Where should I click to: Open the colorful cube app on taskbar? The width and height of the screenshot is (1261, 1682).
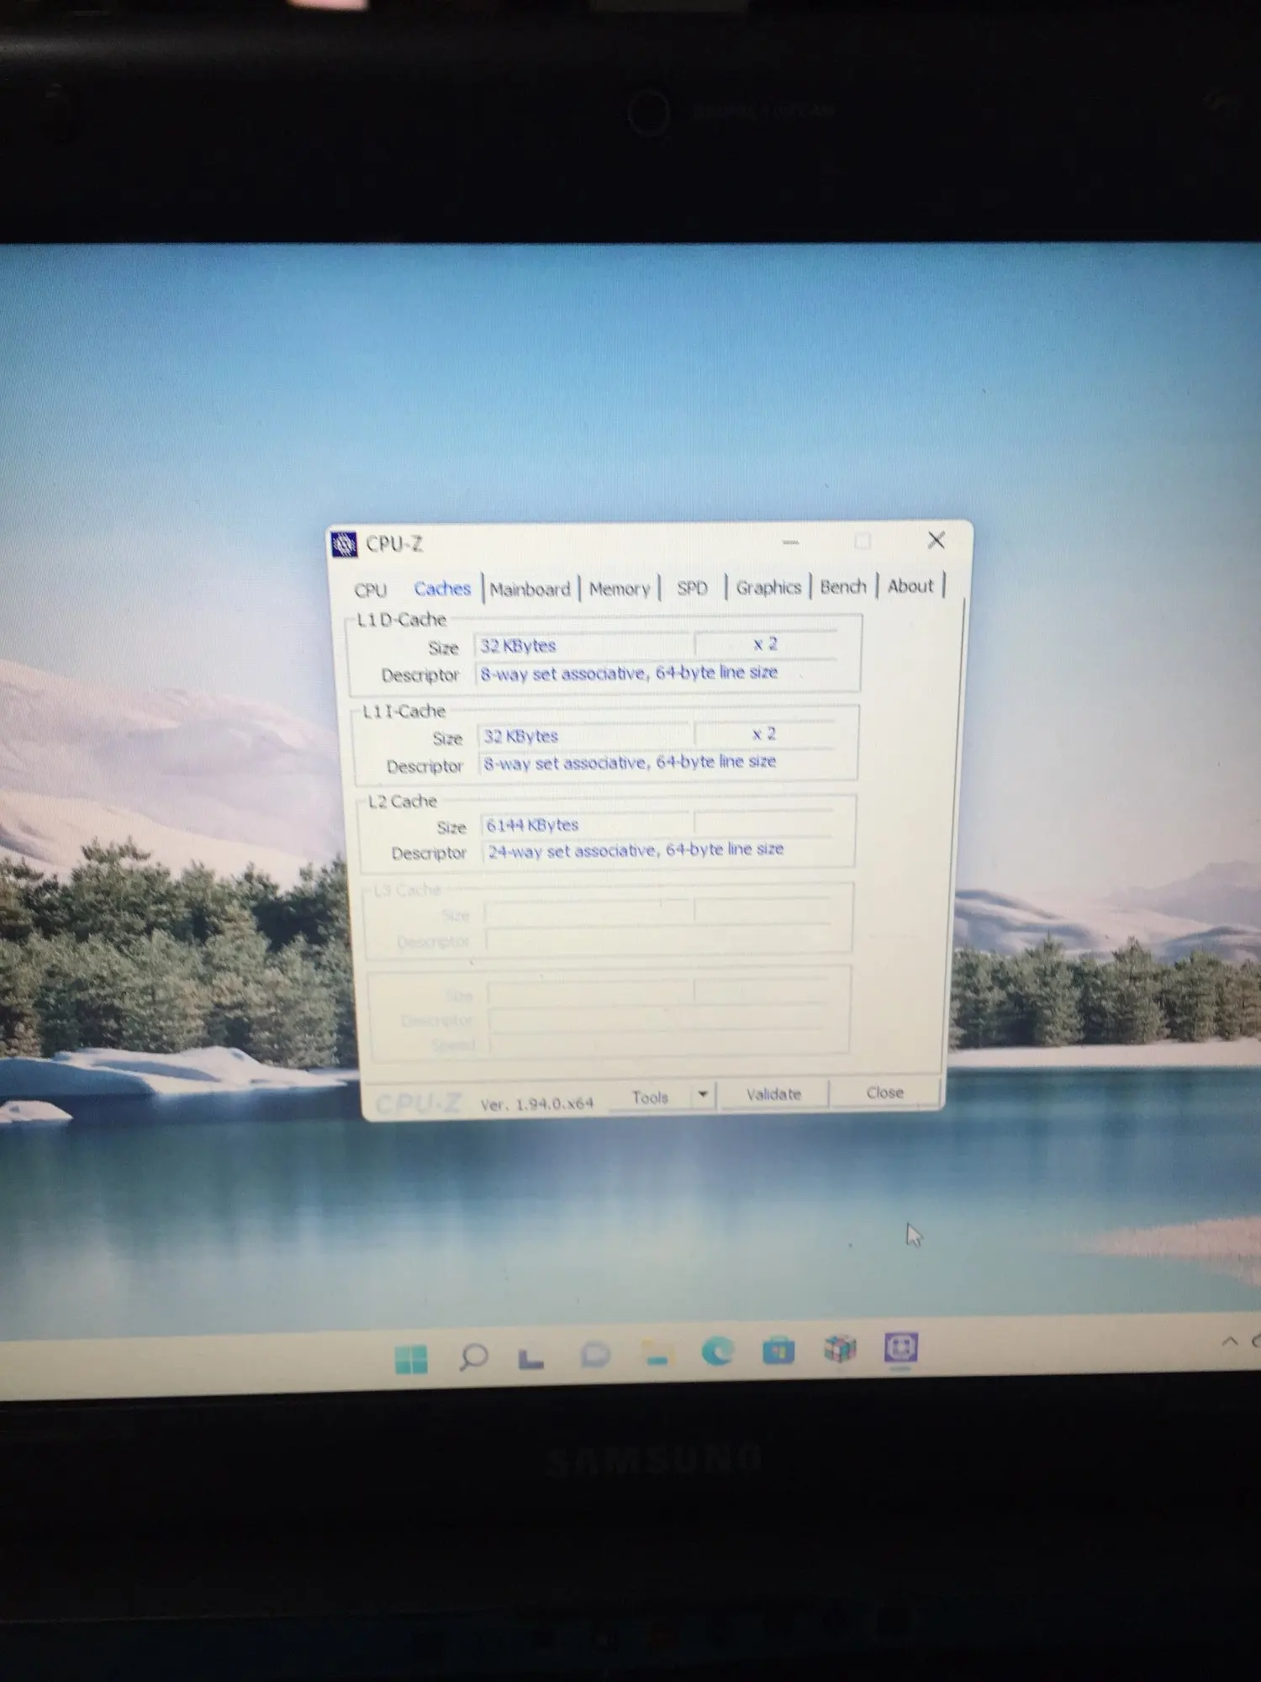coord(839,1348)
